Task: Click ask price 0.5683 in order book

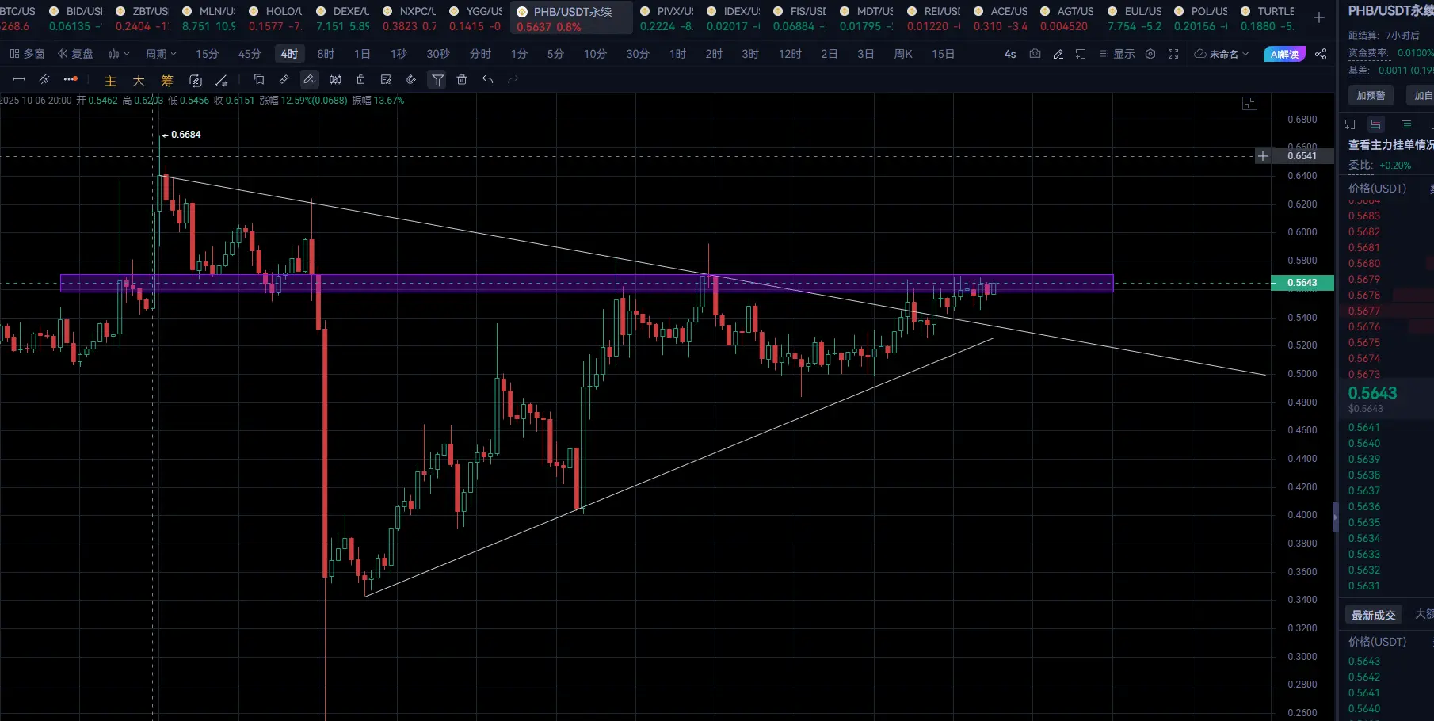Action: 1364,216
